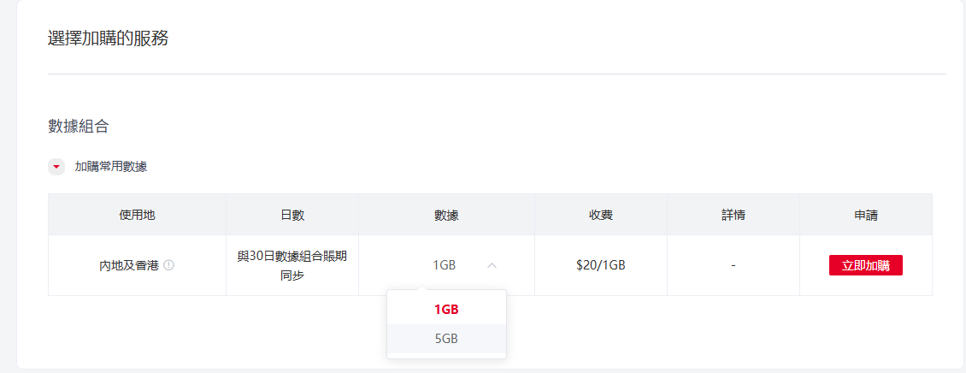The height and width of the screenshot is (373, 966).
Task: Click the 加購常用數據 section label
Action: click(x=111, y=167)
